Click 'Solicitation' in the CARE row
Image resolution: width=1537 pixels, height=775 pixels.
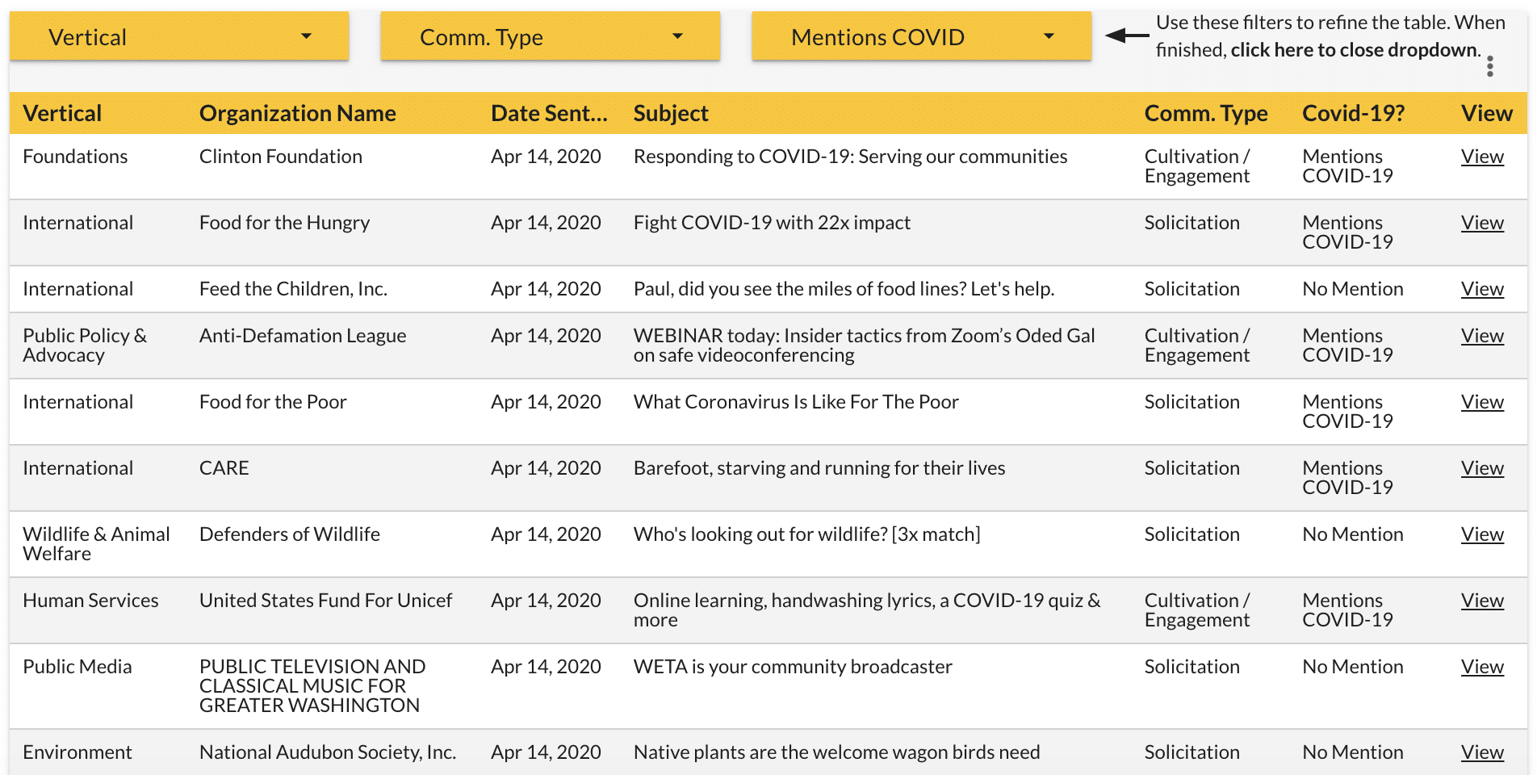(1191, 468)
